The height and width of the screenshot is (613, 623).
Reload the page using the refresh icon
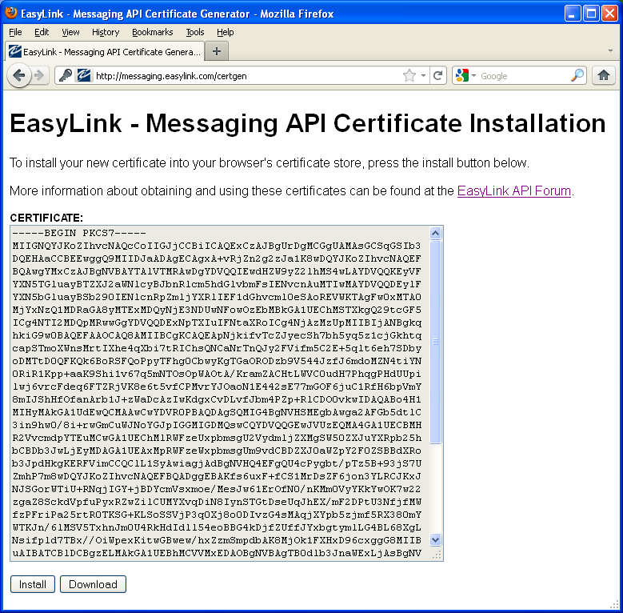pyautogui.click(x=437, y=75)
